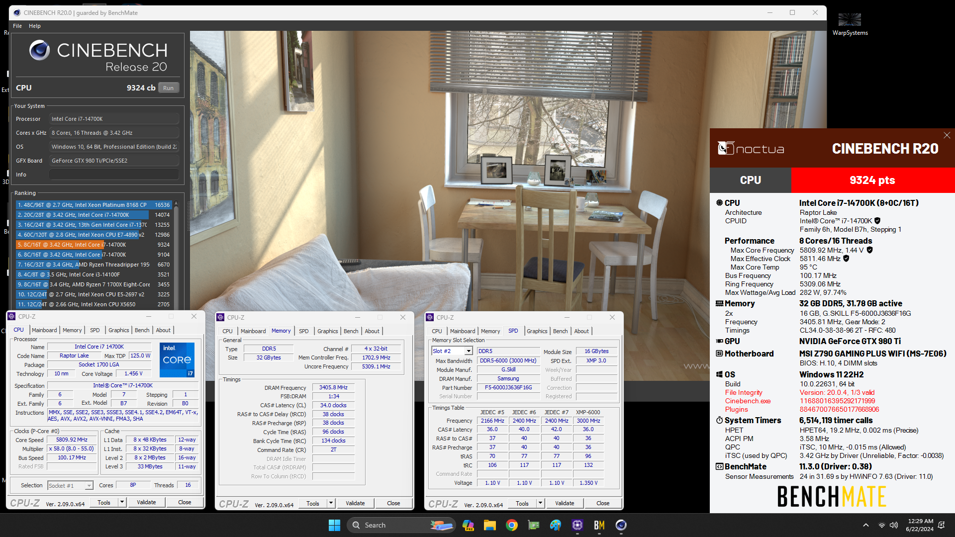Click Validate in the CPU-Z SPD window
This screenshot has width=955, height=537.
(565, 503)
